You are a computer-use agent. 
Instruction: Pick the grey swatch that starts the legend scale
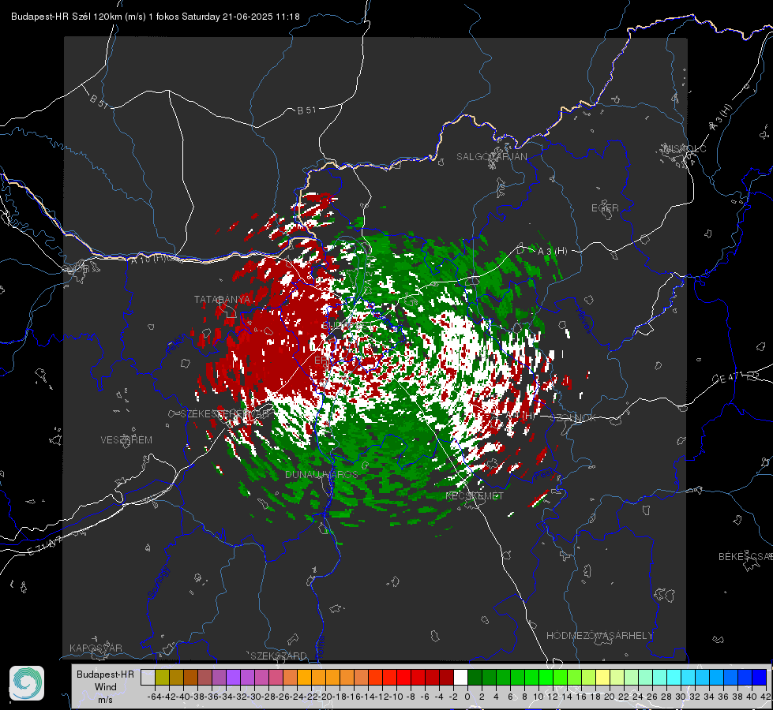click(x=148, y=677)
